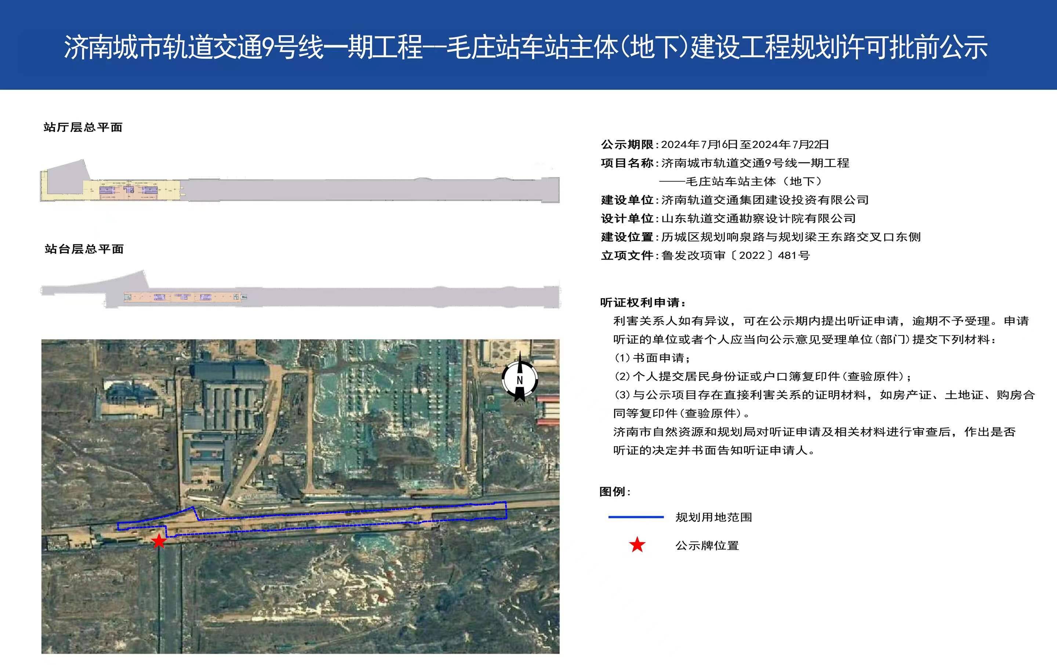Click the label '建设位置'
This screenshot has height=665, width=1057.
(627, 237)
